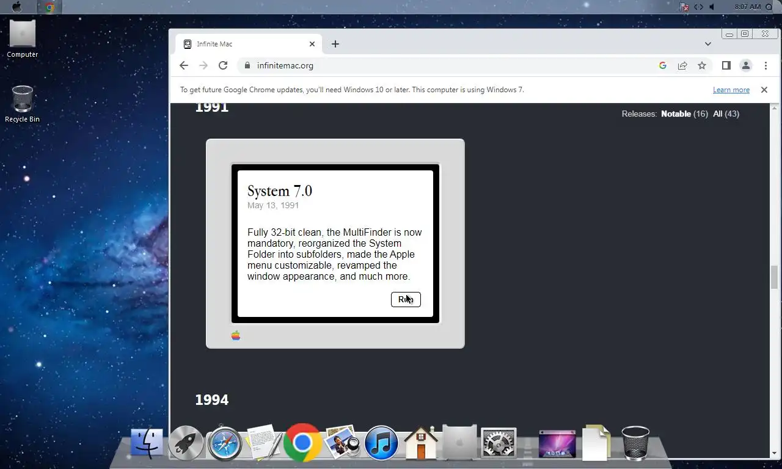
Task: Close the Infinite Mac tab
Action: coord(312,44)
